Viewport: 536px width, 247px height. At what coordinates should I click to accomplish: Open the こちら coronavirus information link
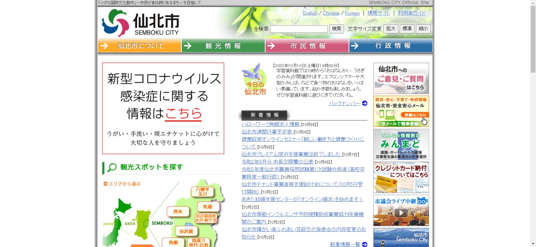click(183, 113)
